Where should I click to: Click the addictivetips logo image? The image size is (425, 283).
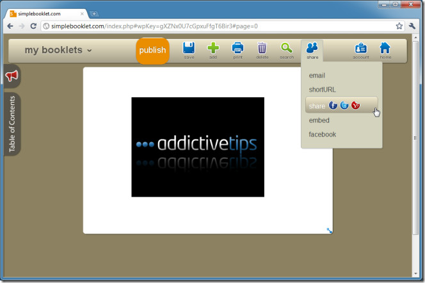click(198, 147)
